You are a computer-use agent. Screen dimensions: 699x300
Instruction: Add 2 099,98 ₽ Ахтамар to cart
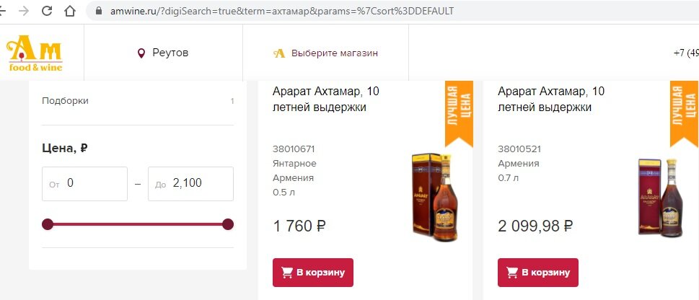pos(538,273)
